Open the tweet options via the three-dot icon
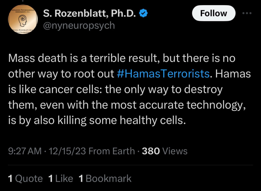This screenshot has height=191, width=261. 246,13
